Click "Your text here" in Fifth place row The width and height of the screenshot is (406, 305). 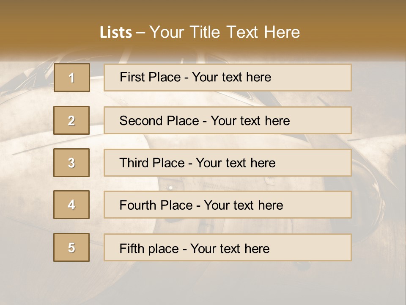[230, 248]
